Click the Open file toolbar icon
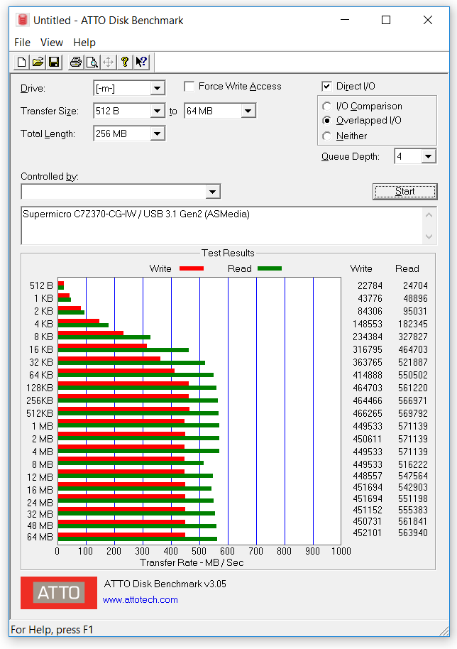Viewport: 457px width, 649px height. 38,62
